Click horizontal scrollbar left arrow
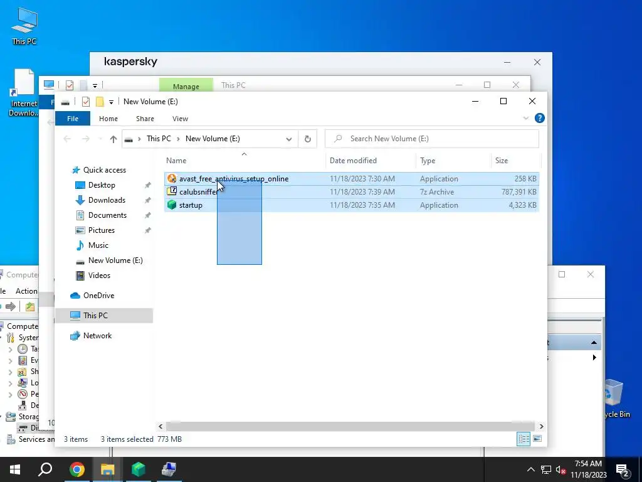Viewport: 642px width, 482px height. pos(160,427)
